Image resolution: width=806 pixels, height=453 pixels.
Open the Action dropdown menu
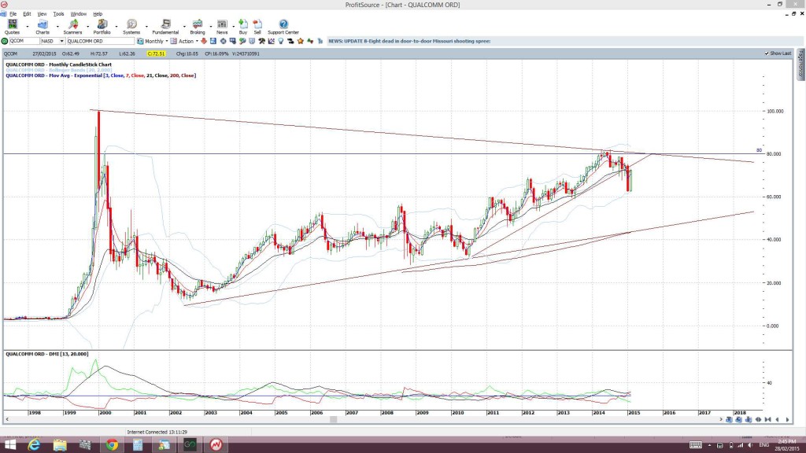pos(197,41)
